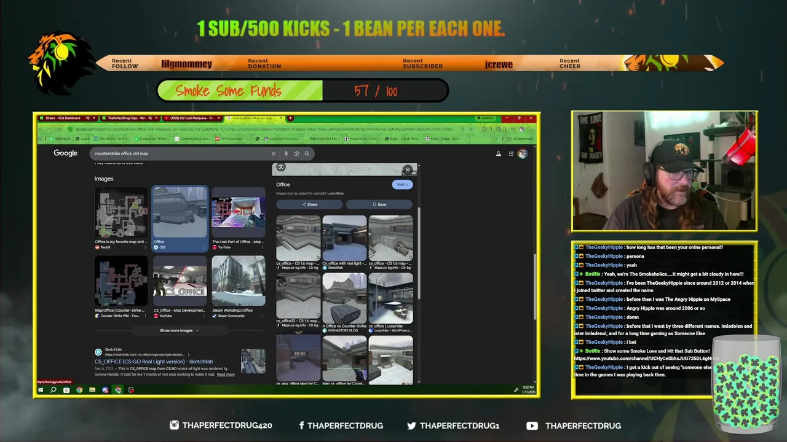Open the Windows Start menu
This screenshot has width=787, height=442.
pyautogui.click(x=41, y=390)
